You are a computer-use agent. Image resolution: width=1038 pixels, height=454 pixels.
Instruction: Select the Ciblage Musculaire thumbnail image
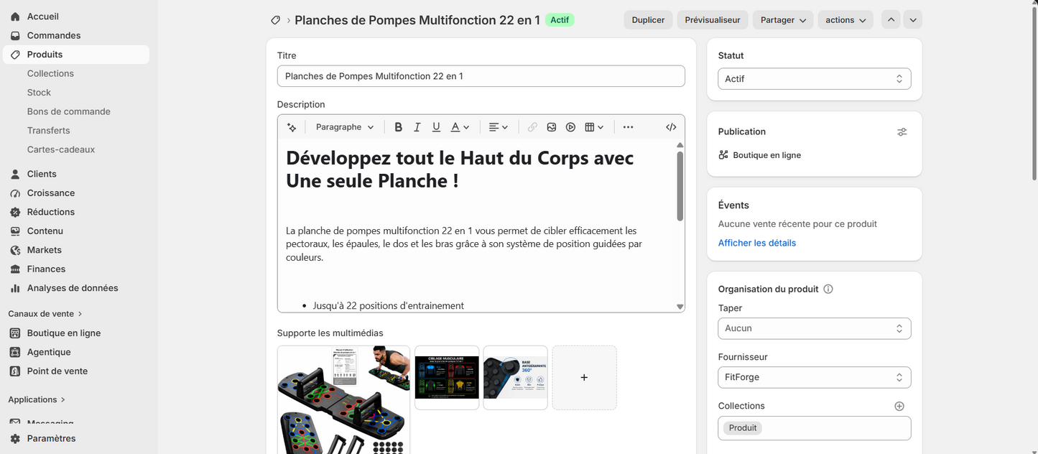point(447,378)
